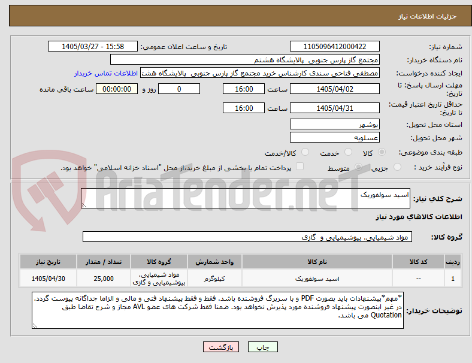472x363 pixels.
Task: Click the item group cell مواد شیمیایی، بیوشیمیایی و گازی
Action: tap(159, 279)
